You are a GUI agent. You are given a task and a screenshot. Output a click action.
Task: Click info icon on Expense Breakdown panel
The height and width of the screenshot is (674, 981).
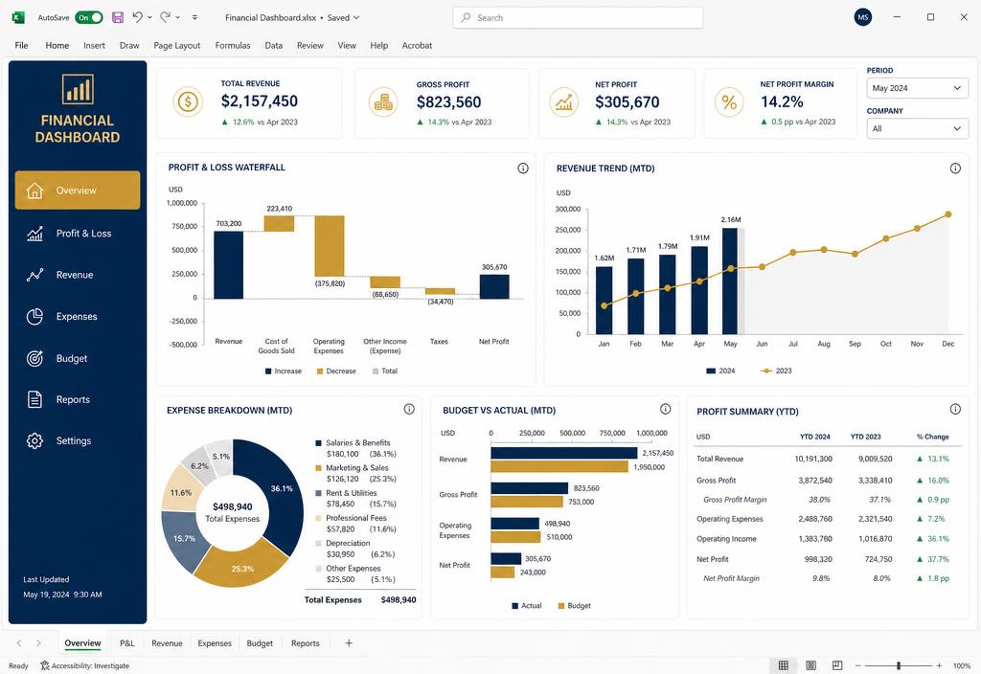409,409
